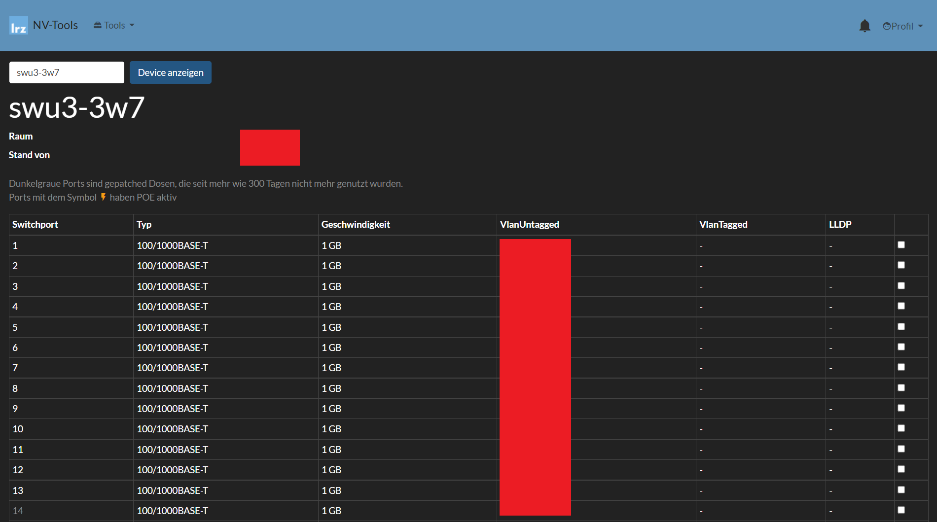The width and height of the screenshot is (937, 522).
Task: Click the Geschwindigkeit column header
Action: point(356,224)
